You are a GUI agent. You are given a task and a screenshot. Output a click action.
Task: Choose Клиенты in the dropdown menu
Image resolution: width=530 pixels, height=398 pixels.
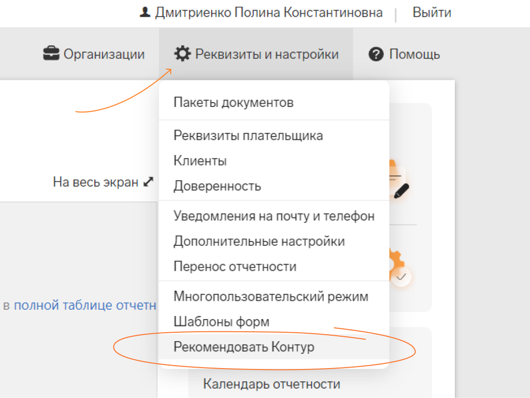[200, 161]
